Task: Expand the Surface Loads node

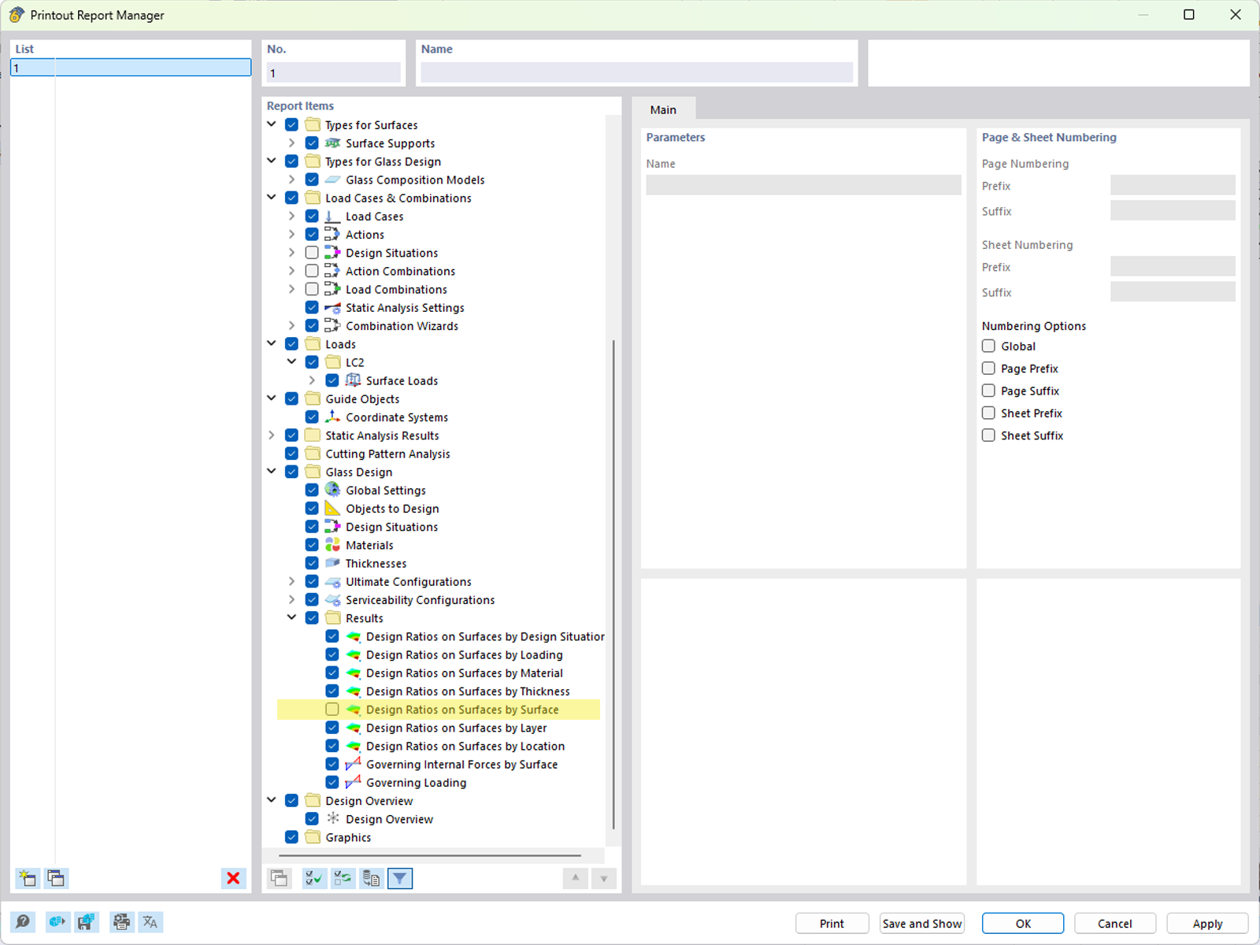Action: 313,380
